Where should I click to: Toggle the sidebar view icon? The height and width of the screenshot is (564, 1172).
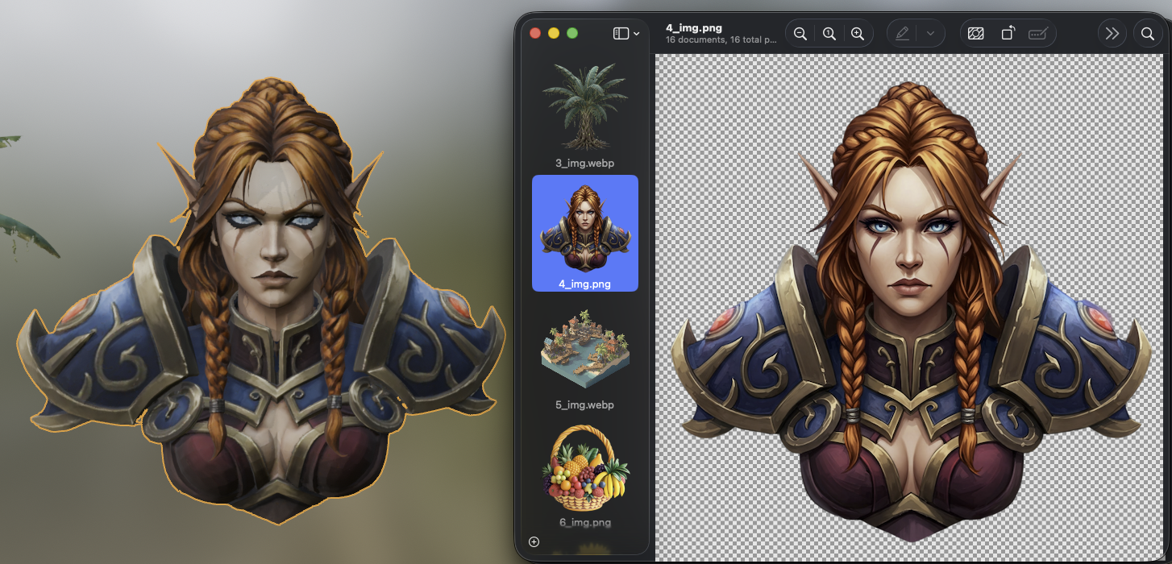pyautogui.click(x=621, y=34)
